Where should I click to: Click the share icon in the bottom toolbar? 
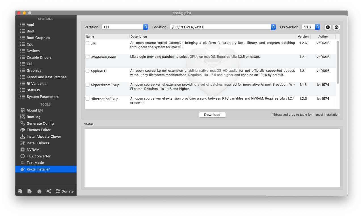[x=49, y=191]
